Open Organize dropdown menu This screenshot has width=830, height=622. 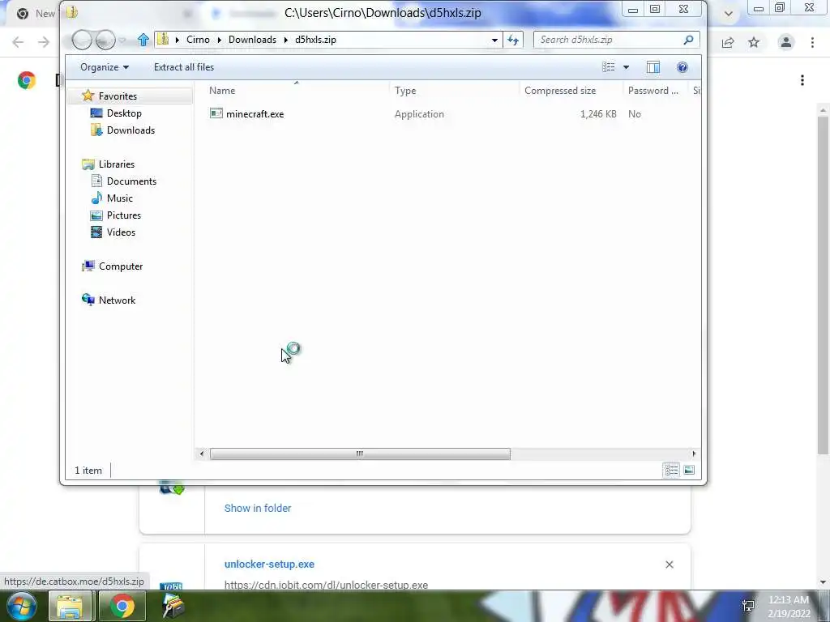coord(105,67)
